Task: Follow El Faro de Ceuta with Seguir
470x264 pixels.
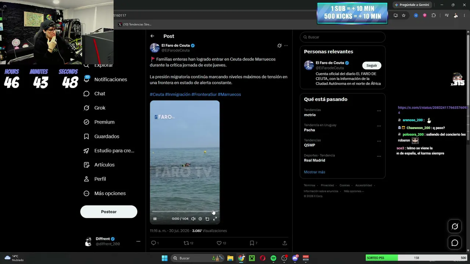Action: 372,65
